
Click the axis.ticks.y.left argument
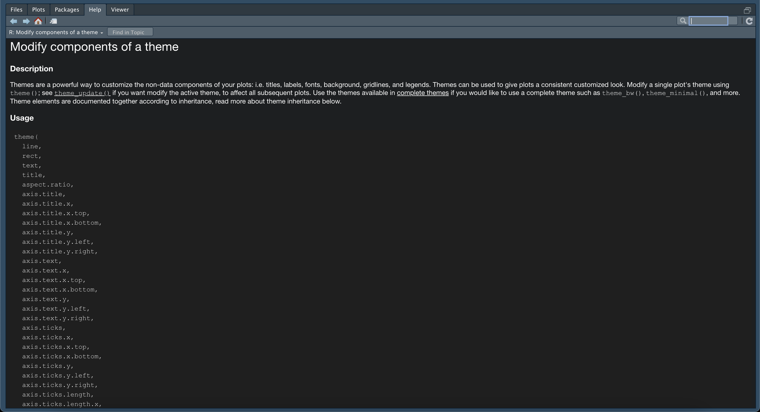(58, 376)
